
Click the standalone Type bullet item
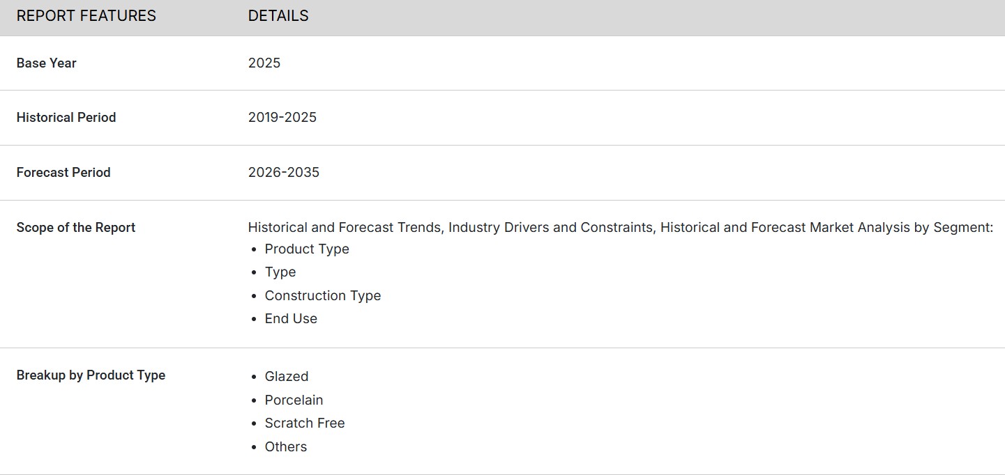click(x=280, y=272)
